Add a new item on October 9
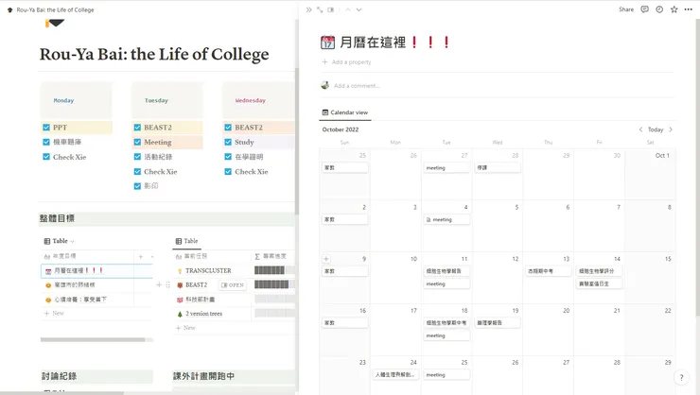Viewport: 700px width, 395px height. click(326, 258)
